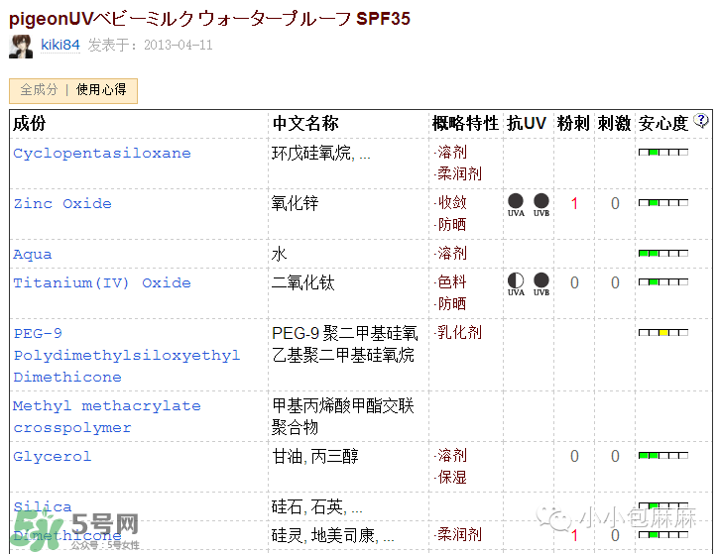Switch to the 使用心得 tab
This screenshot has height=554, width=719.
pyautogui.click(x=101, y=90)
